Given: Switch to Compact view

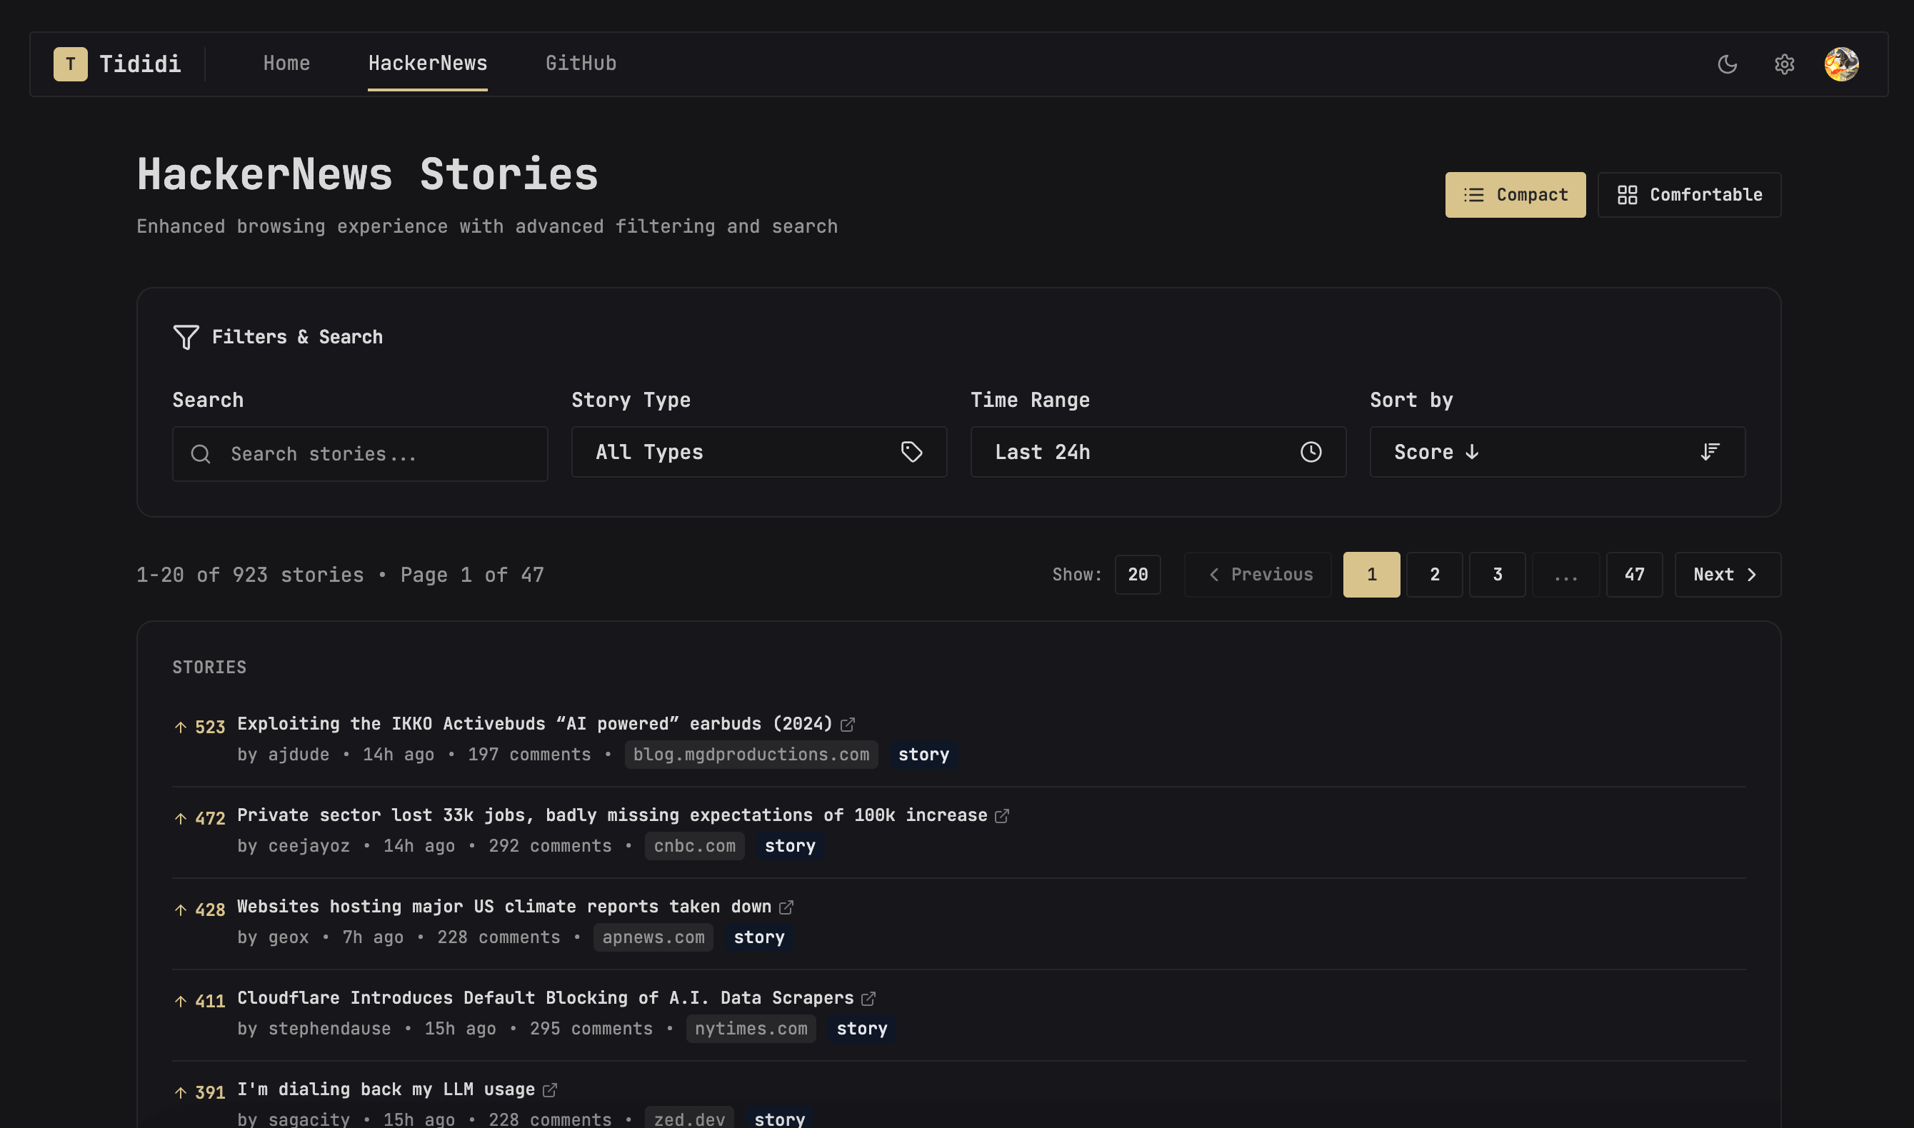Looking at the screenshot, I should coord(1515,195).
